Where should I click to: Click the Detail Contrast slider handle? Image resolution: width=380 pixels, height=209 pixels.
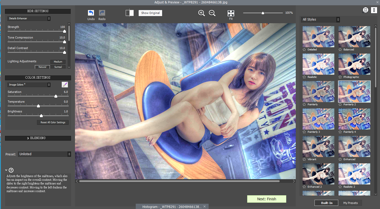[64, 52]
